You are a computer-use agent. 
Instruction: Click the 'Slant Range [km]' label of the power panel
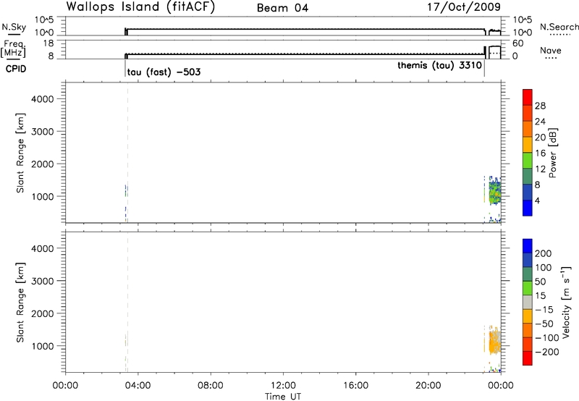[x=20, y=153]
